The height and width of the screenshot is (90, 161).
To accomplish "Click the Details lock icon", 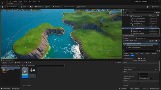I will tap(159, 41).
